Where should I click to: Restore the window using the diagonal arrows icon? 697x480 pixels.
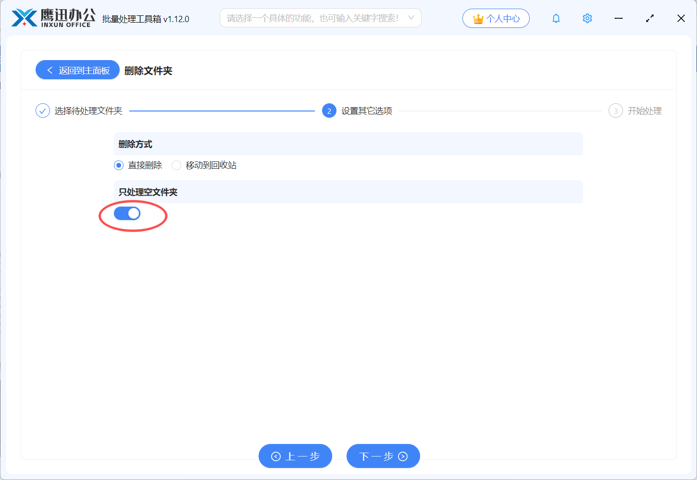tap(650, 18)
